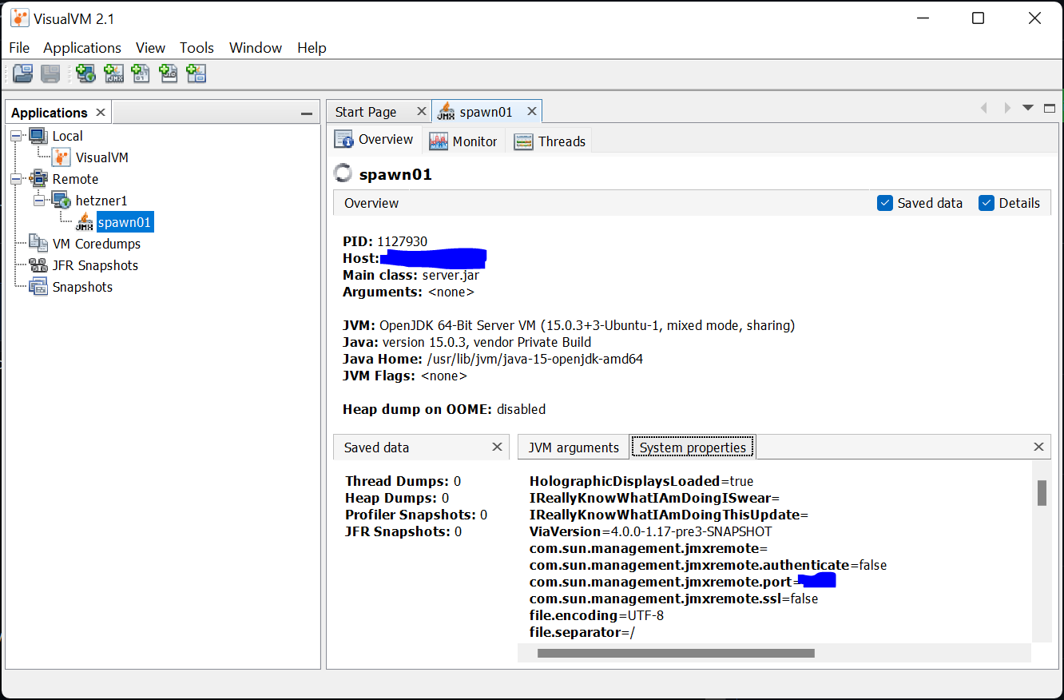Click the horizontal scrollbar of system properties
Viewport: 1064px width, 700px height.
click(676, 653)
